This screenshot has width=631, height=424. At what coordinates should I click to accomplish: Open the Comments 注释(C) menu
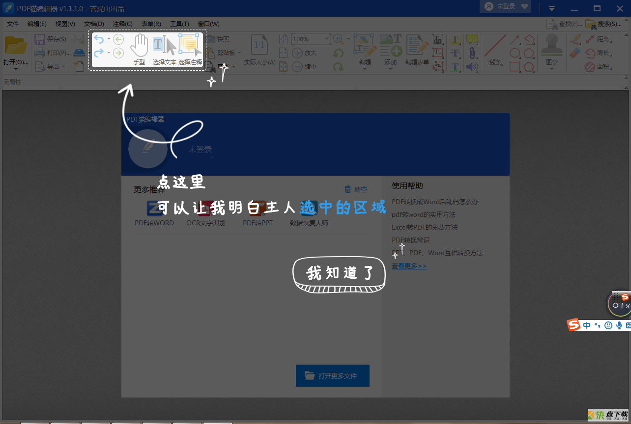123,24
